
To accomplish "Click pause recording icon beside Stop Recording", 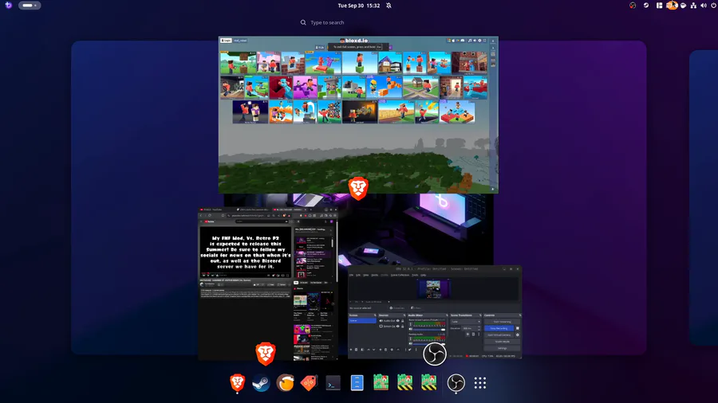I will tap(518, 328).
